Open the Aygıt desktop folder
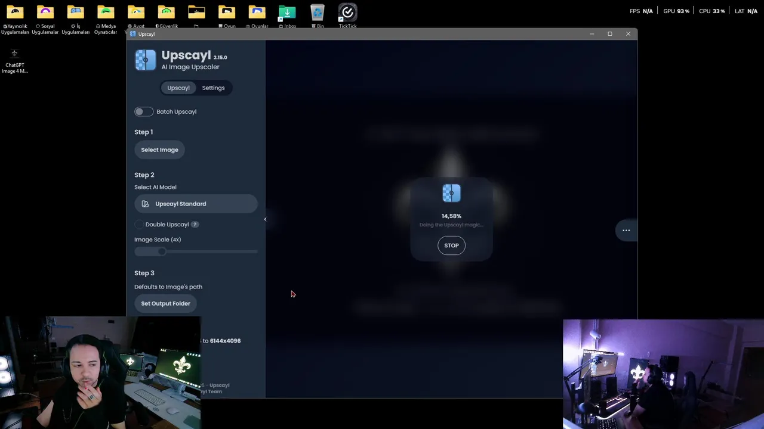The image size is (764, 429). click(x=136, y=17)
